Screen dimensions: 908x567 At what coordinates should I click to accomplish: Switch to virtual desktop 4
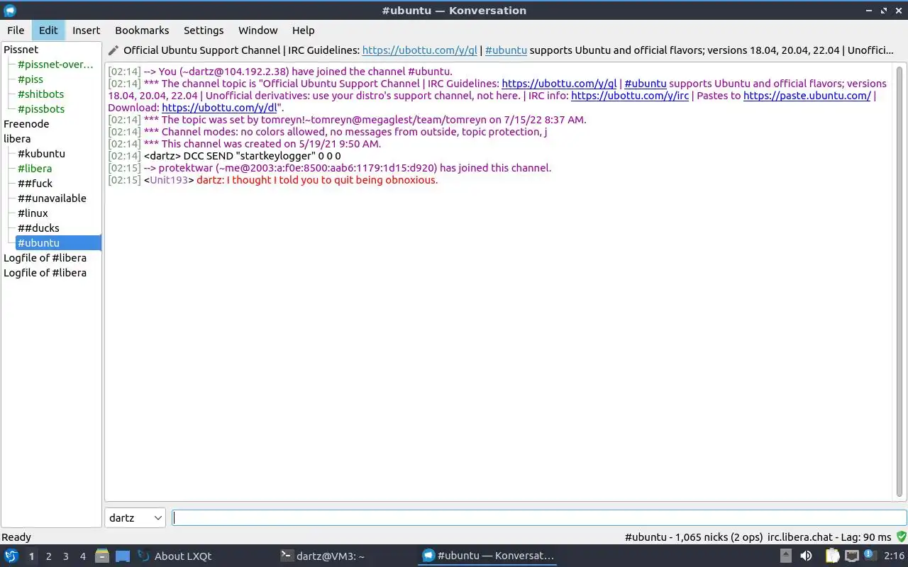[x=83, y=556]
